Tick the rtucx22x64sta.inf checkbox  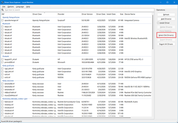point(3,95)
